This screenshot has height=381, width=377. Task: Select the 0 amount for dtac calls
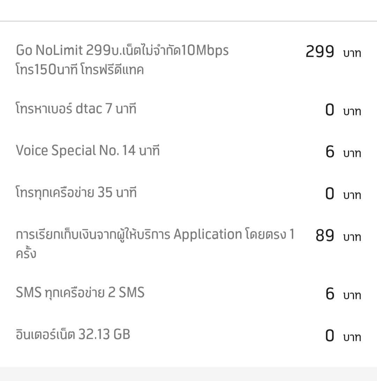coord(330,110)
